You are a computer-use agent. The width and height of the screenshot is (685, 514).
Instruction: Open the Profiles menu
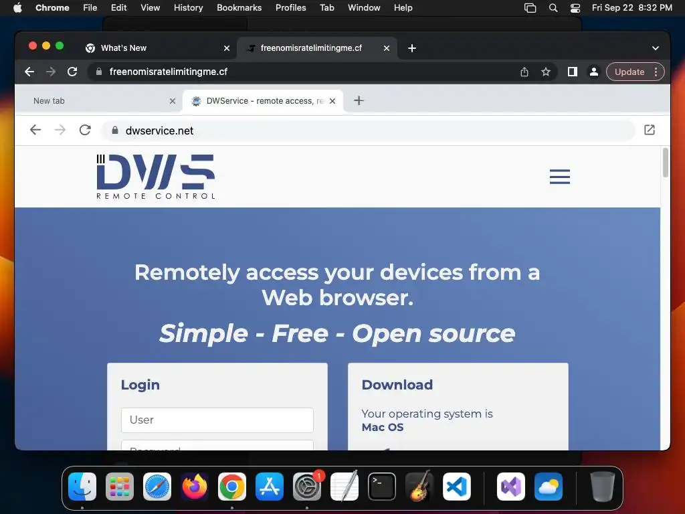coord(290,8)
